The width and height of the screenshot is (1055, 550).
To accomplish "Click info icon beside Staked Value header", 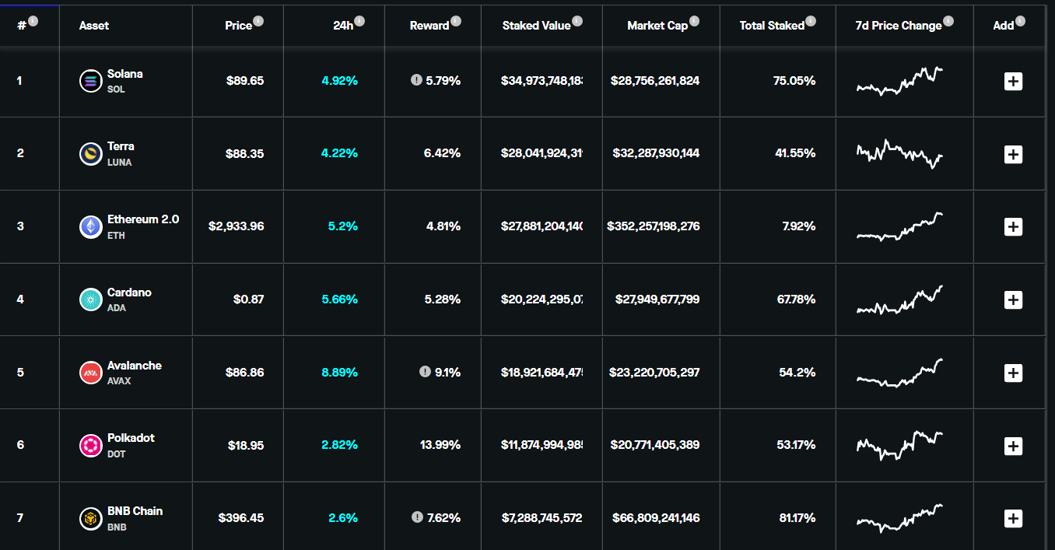I will (x=577, y=21).
